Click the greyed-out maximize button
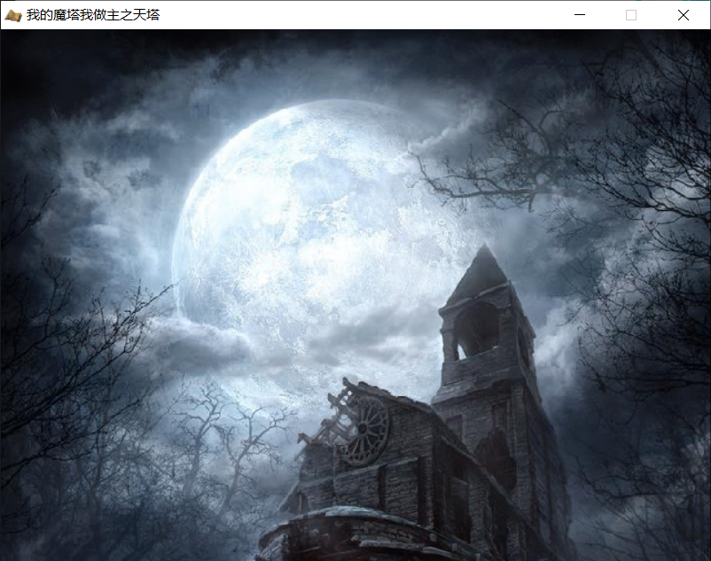The image size is (711, 561). pyautogui.click(x=631, y=15)
